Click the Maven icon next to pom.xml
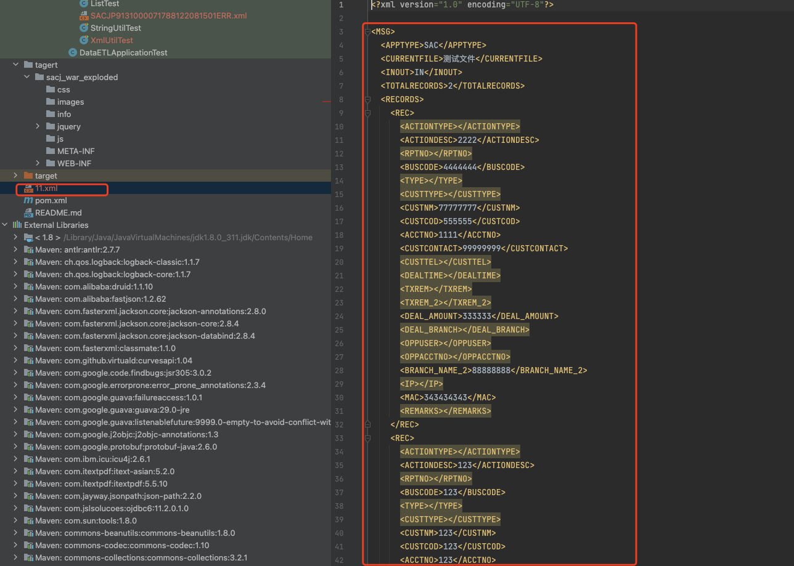This screenshot has height=566, width=794. tap(28, 201)
